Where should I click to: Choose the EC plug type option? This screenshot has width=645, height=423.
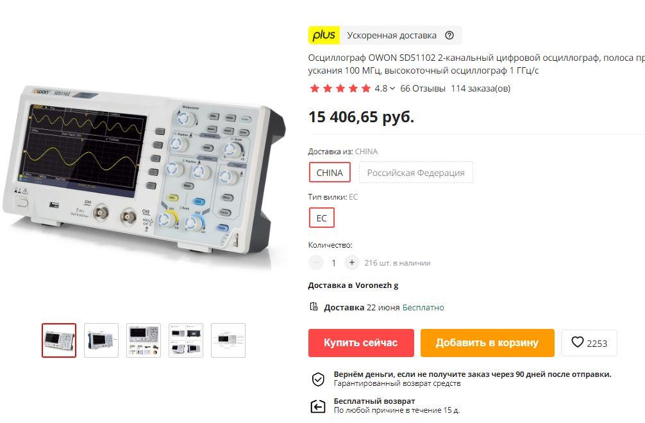point(322,218)
